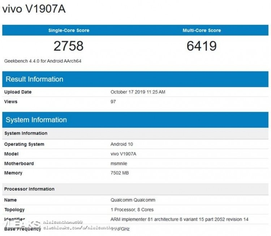Click the Processor Information subheading
Screen dimensions: 271x236
tap(135, 189)
